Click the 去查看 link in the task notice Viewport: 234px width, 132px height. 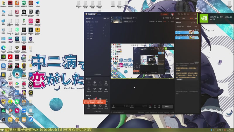click(x=179, y=79)
